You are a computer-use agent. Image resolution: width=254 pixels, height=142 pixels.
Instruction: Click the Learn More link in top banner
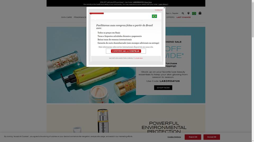pos(163,4)
